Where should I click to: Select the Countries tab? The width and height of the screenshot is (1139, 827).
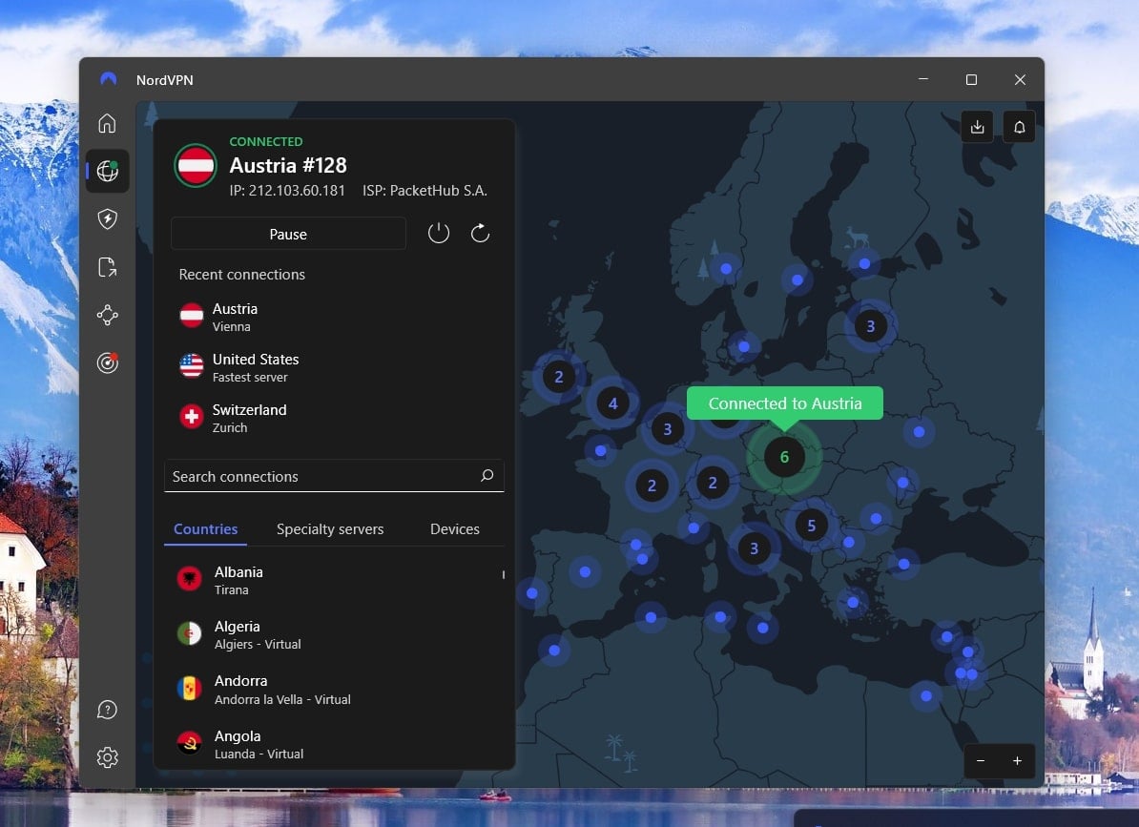coord(205,528)
